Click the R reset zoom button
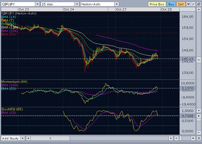This screenshot has width=202, height=144. pos(199,138)
